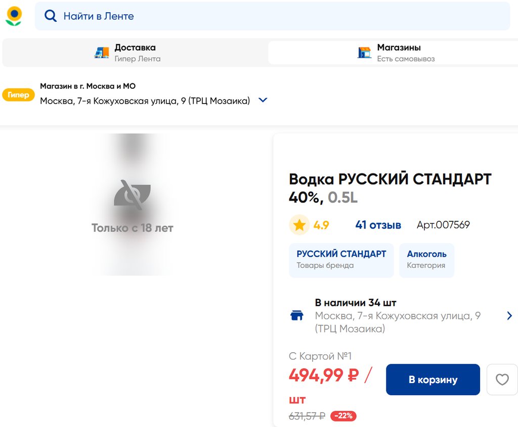Click the search magnifier icon
The width and height of the screenshot is (518, 427).
51,16
